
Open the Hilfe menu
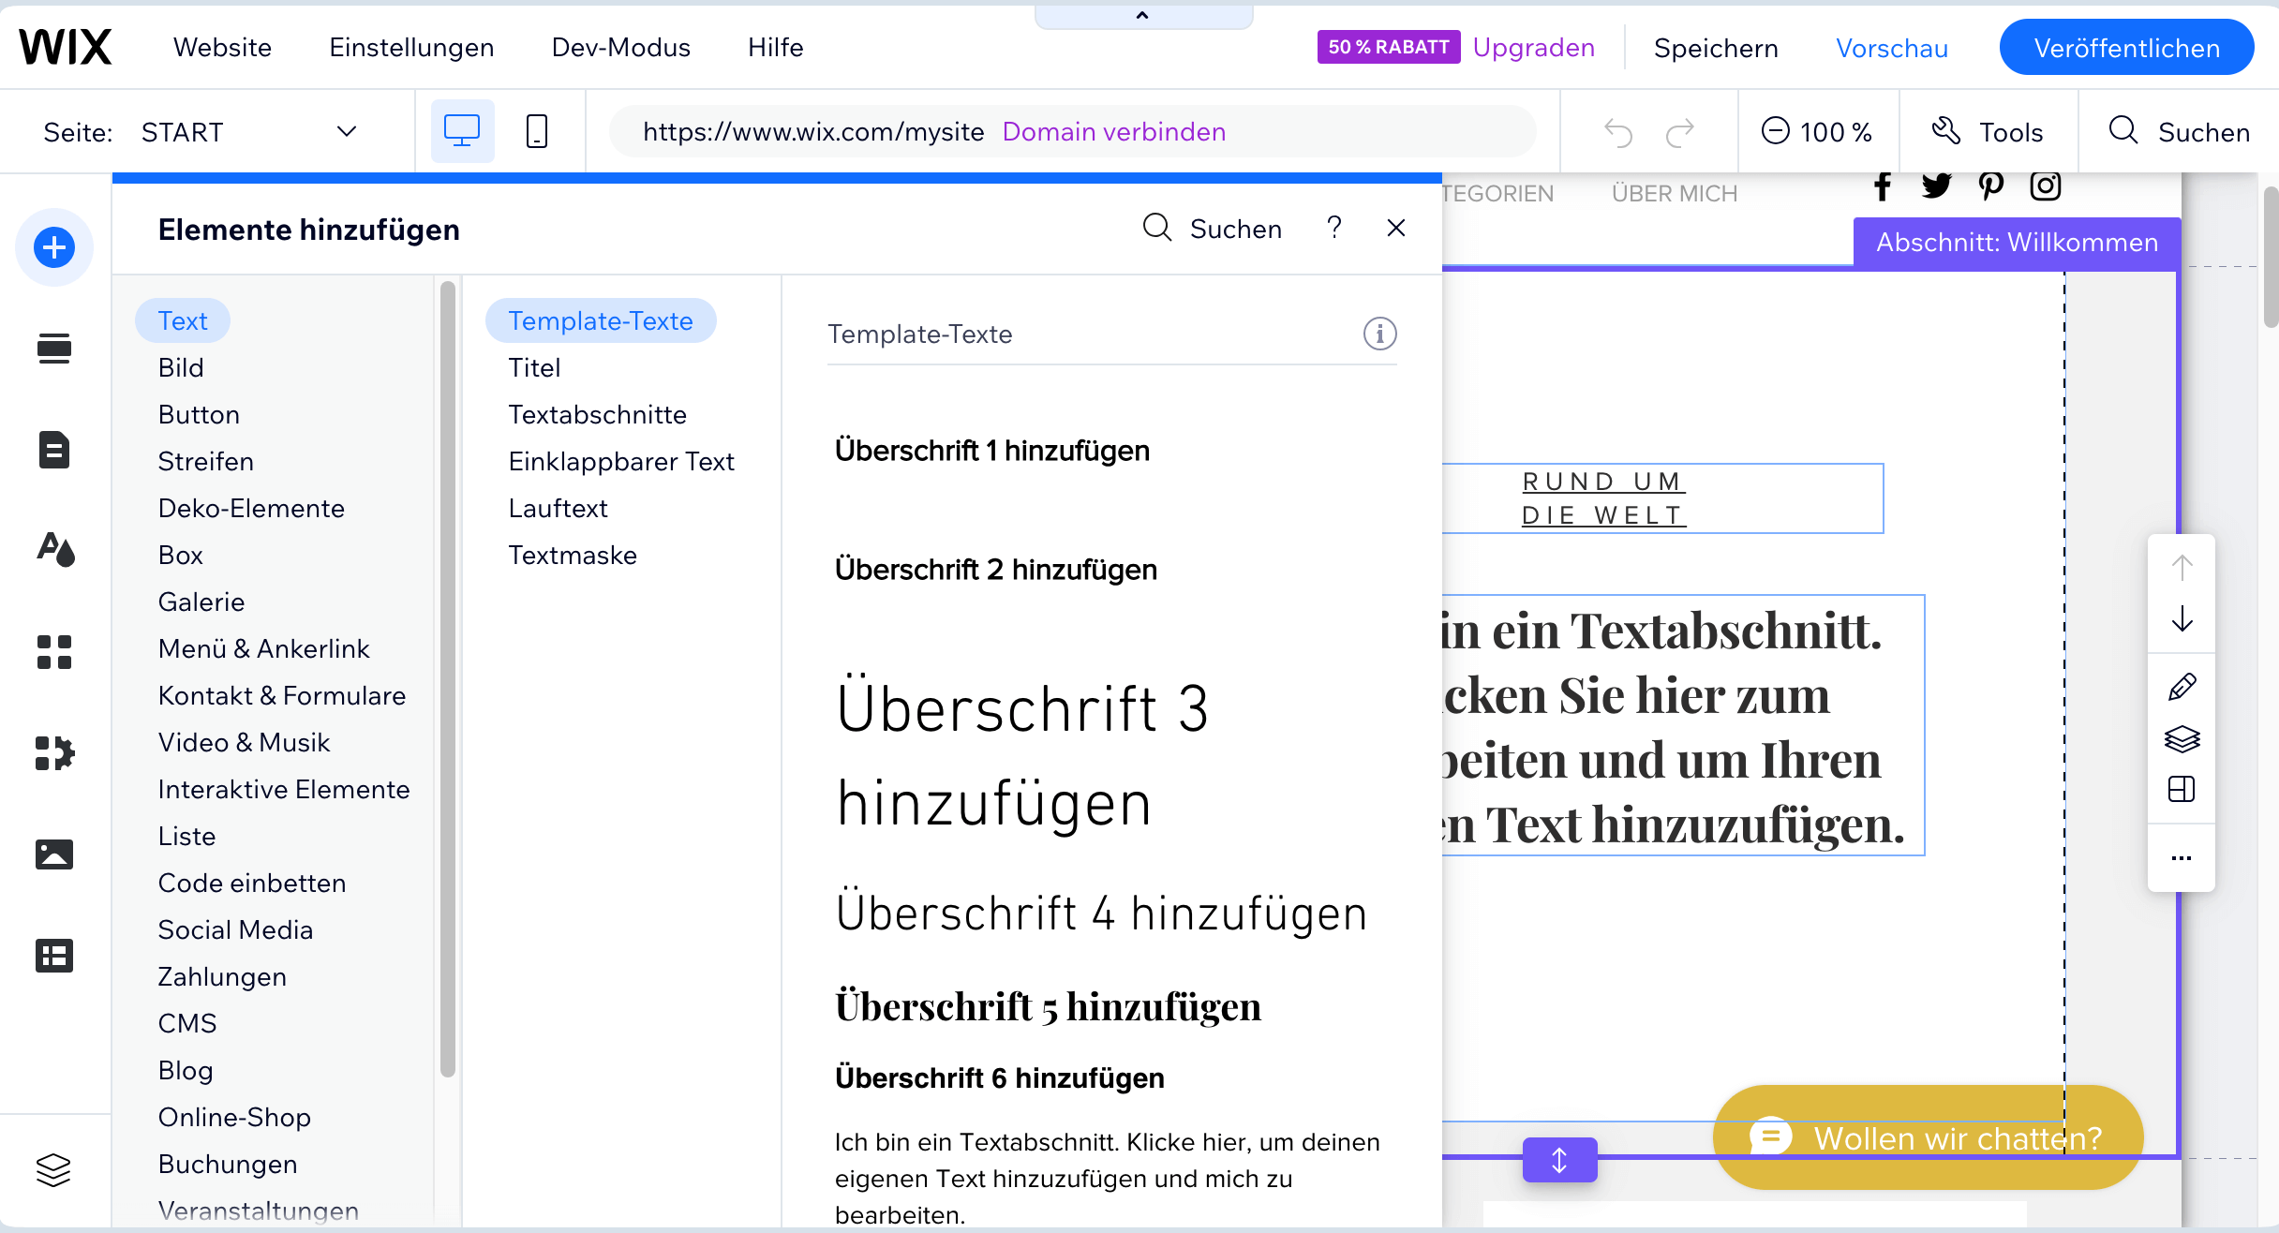(775, 47)
